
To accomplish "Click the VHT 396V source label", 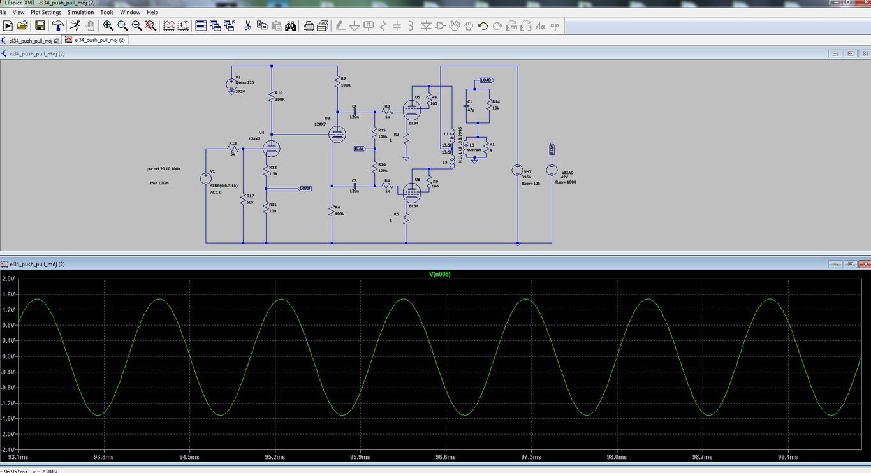I will pos(527,174).
